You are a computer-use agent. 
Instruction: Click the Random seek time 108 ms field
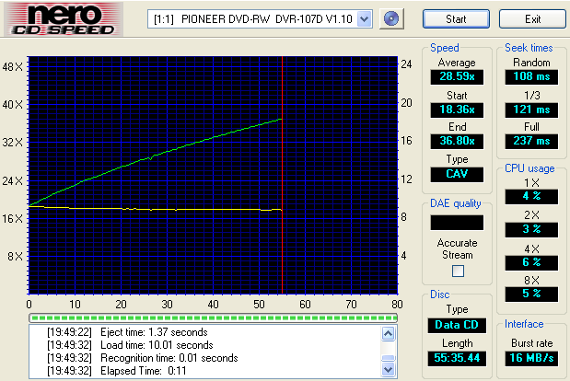532,77
